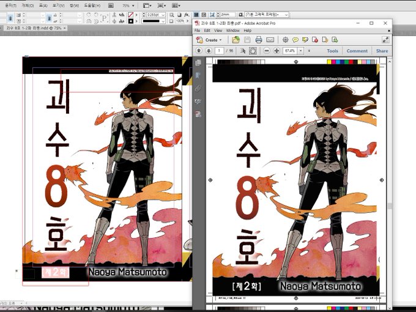
Task: Open the Tools pane in Acrobat
Action: (332, 51)
